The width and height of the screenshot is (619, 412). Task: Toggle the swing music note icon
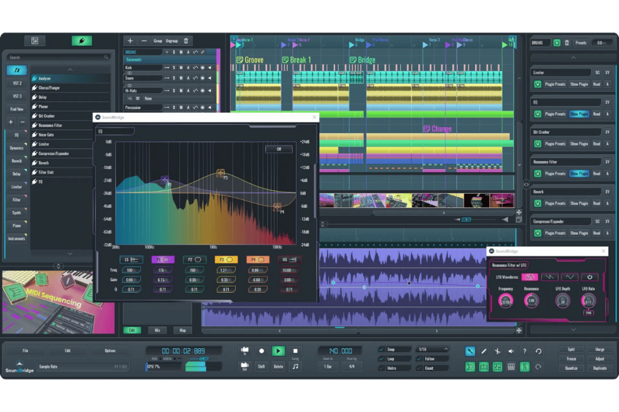tap(295, 366)
